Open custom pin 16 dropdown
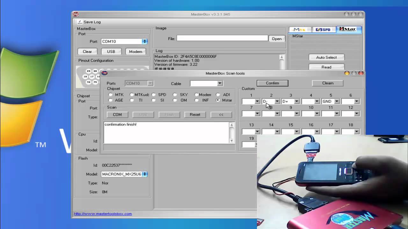Viewport: 408px width, 229px height. [x=317, y=131]
